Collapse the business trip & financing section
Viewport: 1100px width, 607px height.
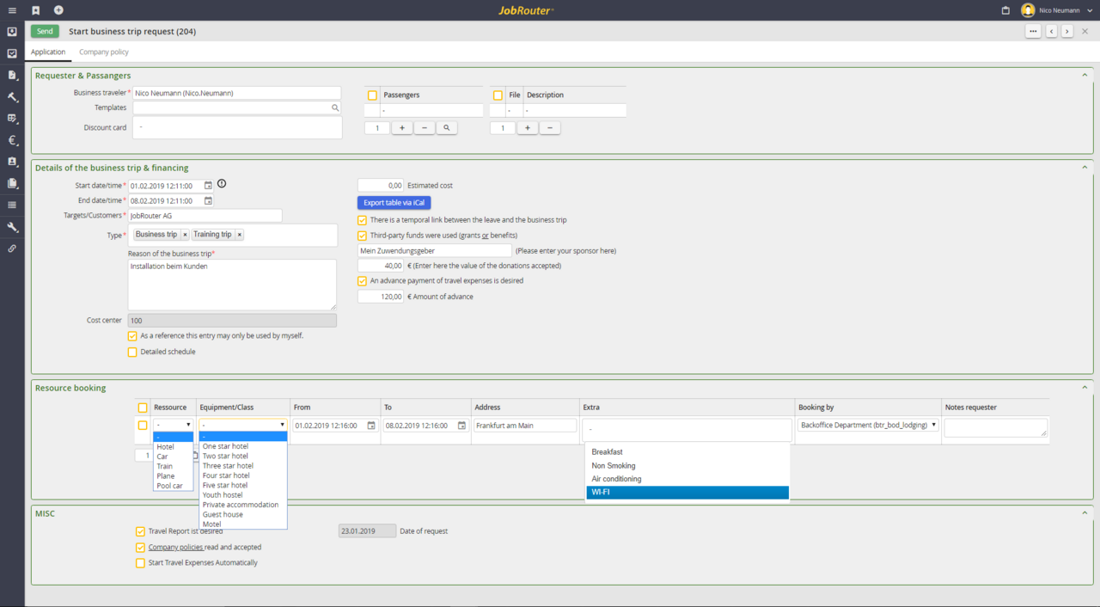1085,168
